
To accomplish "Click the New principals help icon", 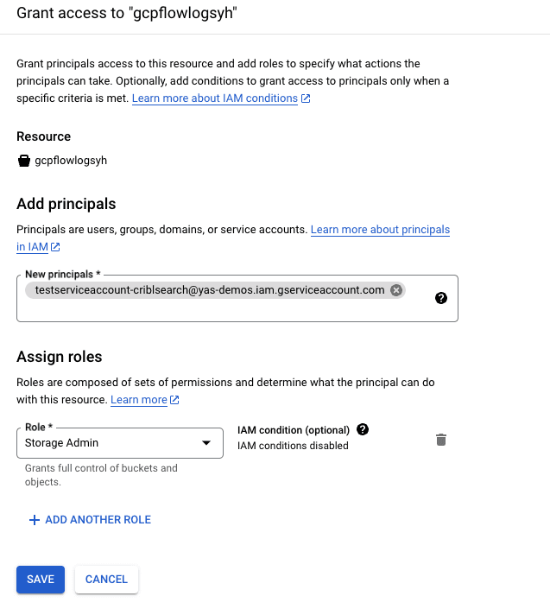I will click(441, 298).
